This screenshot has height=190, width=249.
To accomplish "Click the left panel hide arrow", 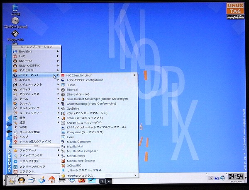I will 4,180.
